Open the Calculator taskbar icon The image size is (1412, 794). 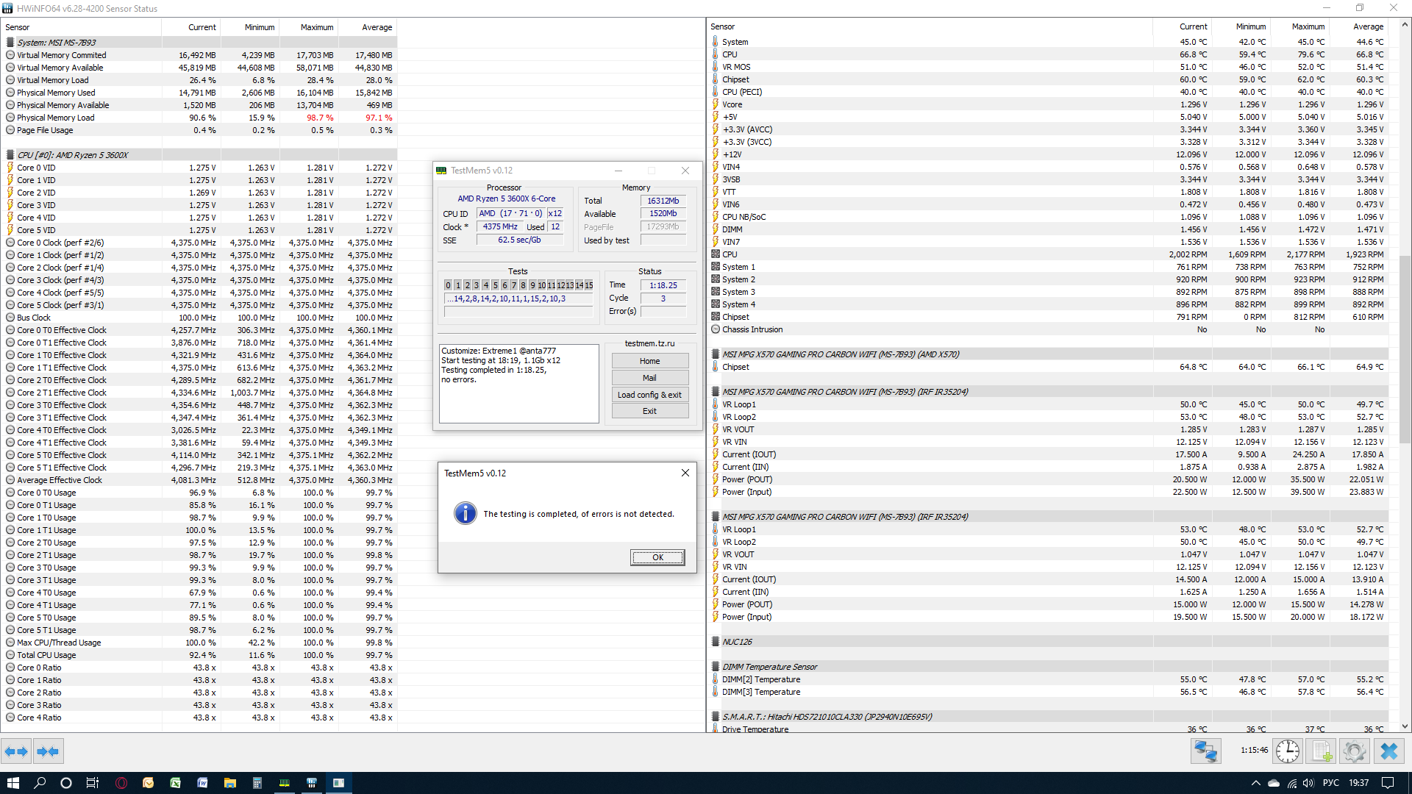[x=257, y=783]
